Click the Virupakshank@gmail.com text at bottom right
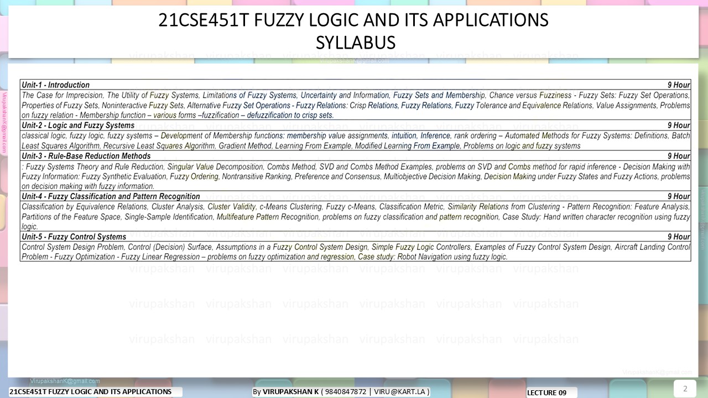708x398 pixels. [657, 373]
